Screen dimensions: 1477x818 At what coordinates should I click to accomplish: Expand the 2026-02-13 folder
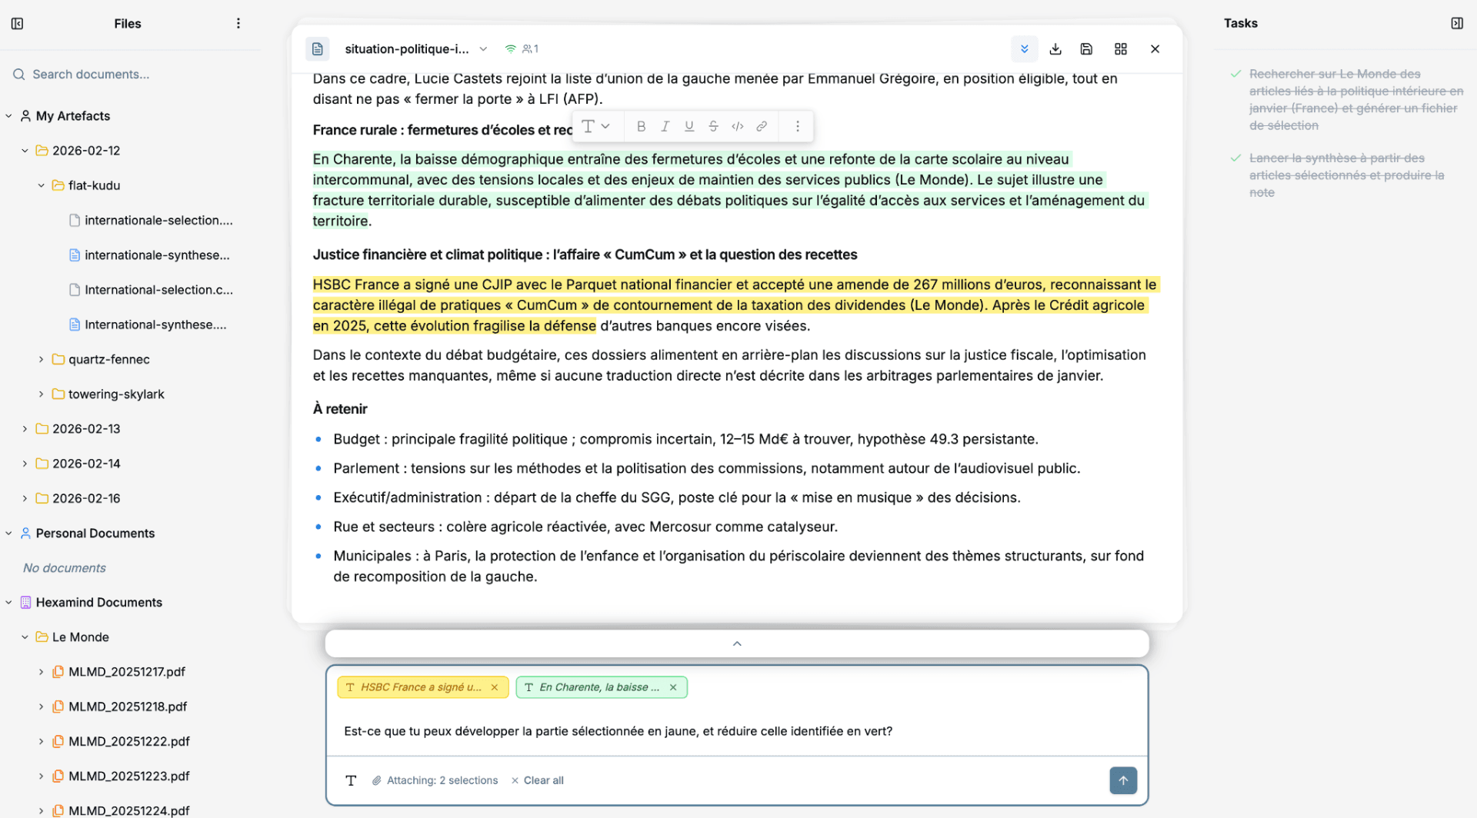25,429
